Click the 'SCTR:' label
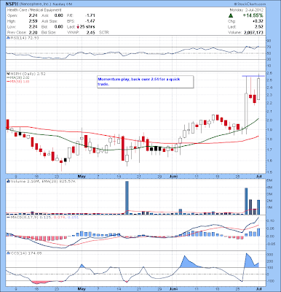Viewport: 281px width, 292px height. point(104,32)
